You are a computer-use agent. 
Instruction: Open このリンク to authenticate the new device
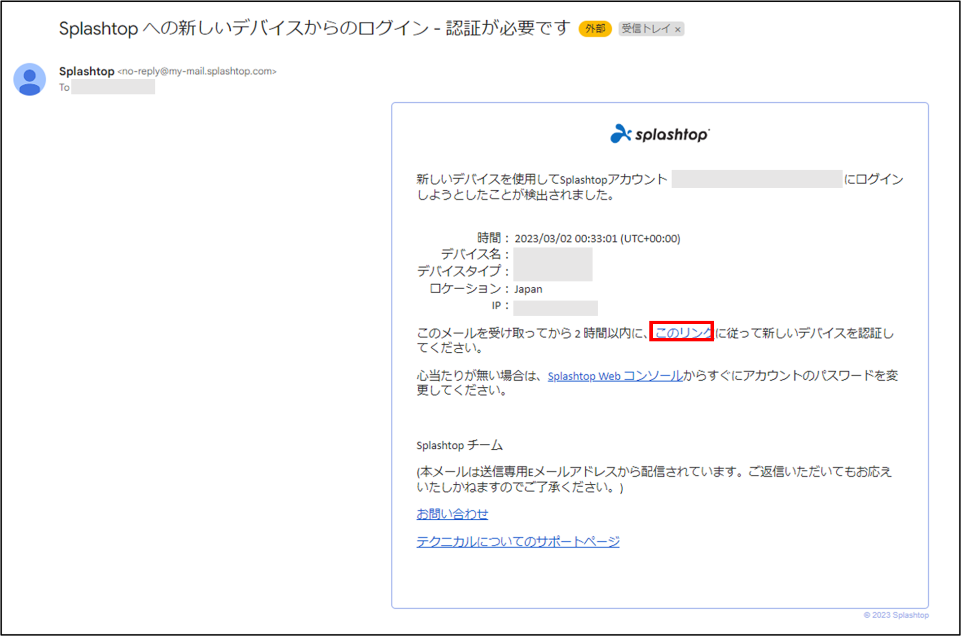click(x=682, y=333)
